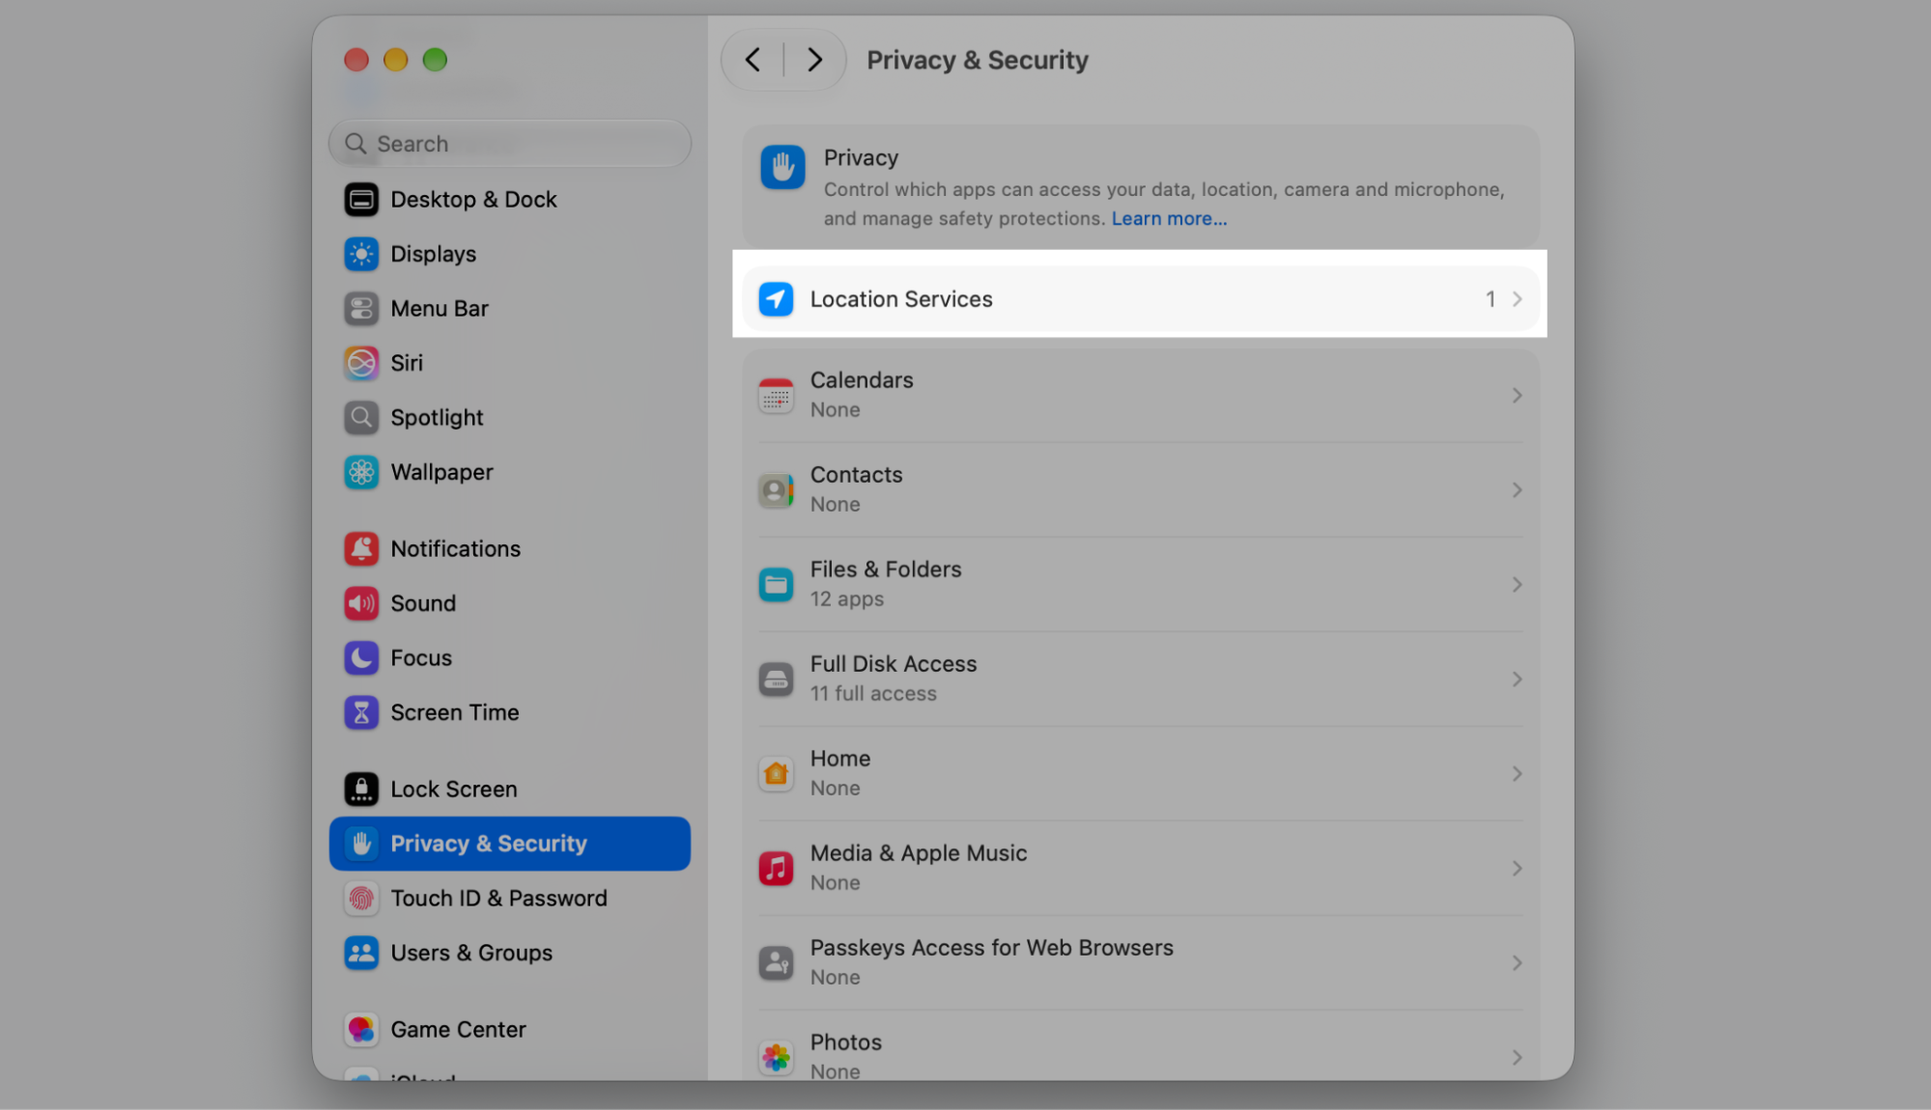The height and width of the screenshot is (1110, 1931).
Task: Click Touch ID fingerprint icon
Action: (x=361, y=899)
